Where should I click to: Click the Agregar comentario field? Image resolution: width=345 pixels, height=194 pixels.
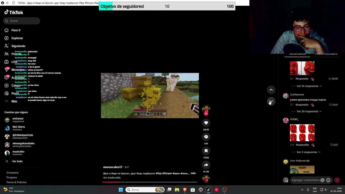point(306,180)
